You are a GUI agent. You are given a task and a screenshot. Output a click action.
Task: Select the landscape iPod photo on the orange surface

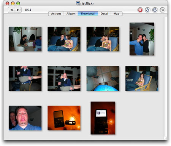coord(64,118)
